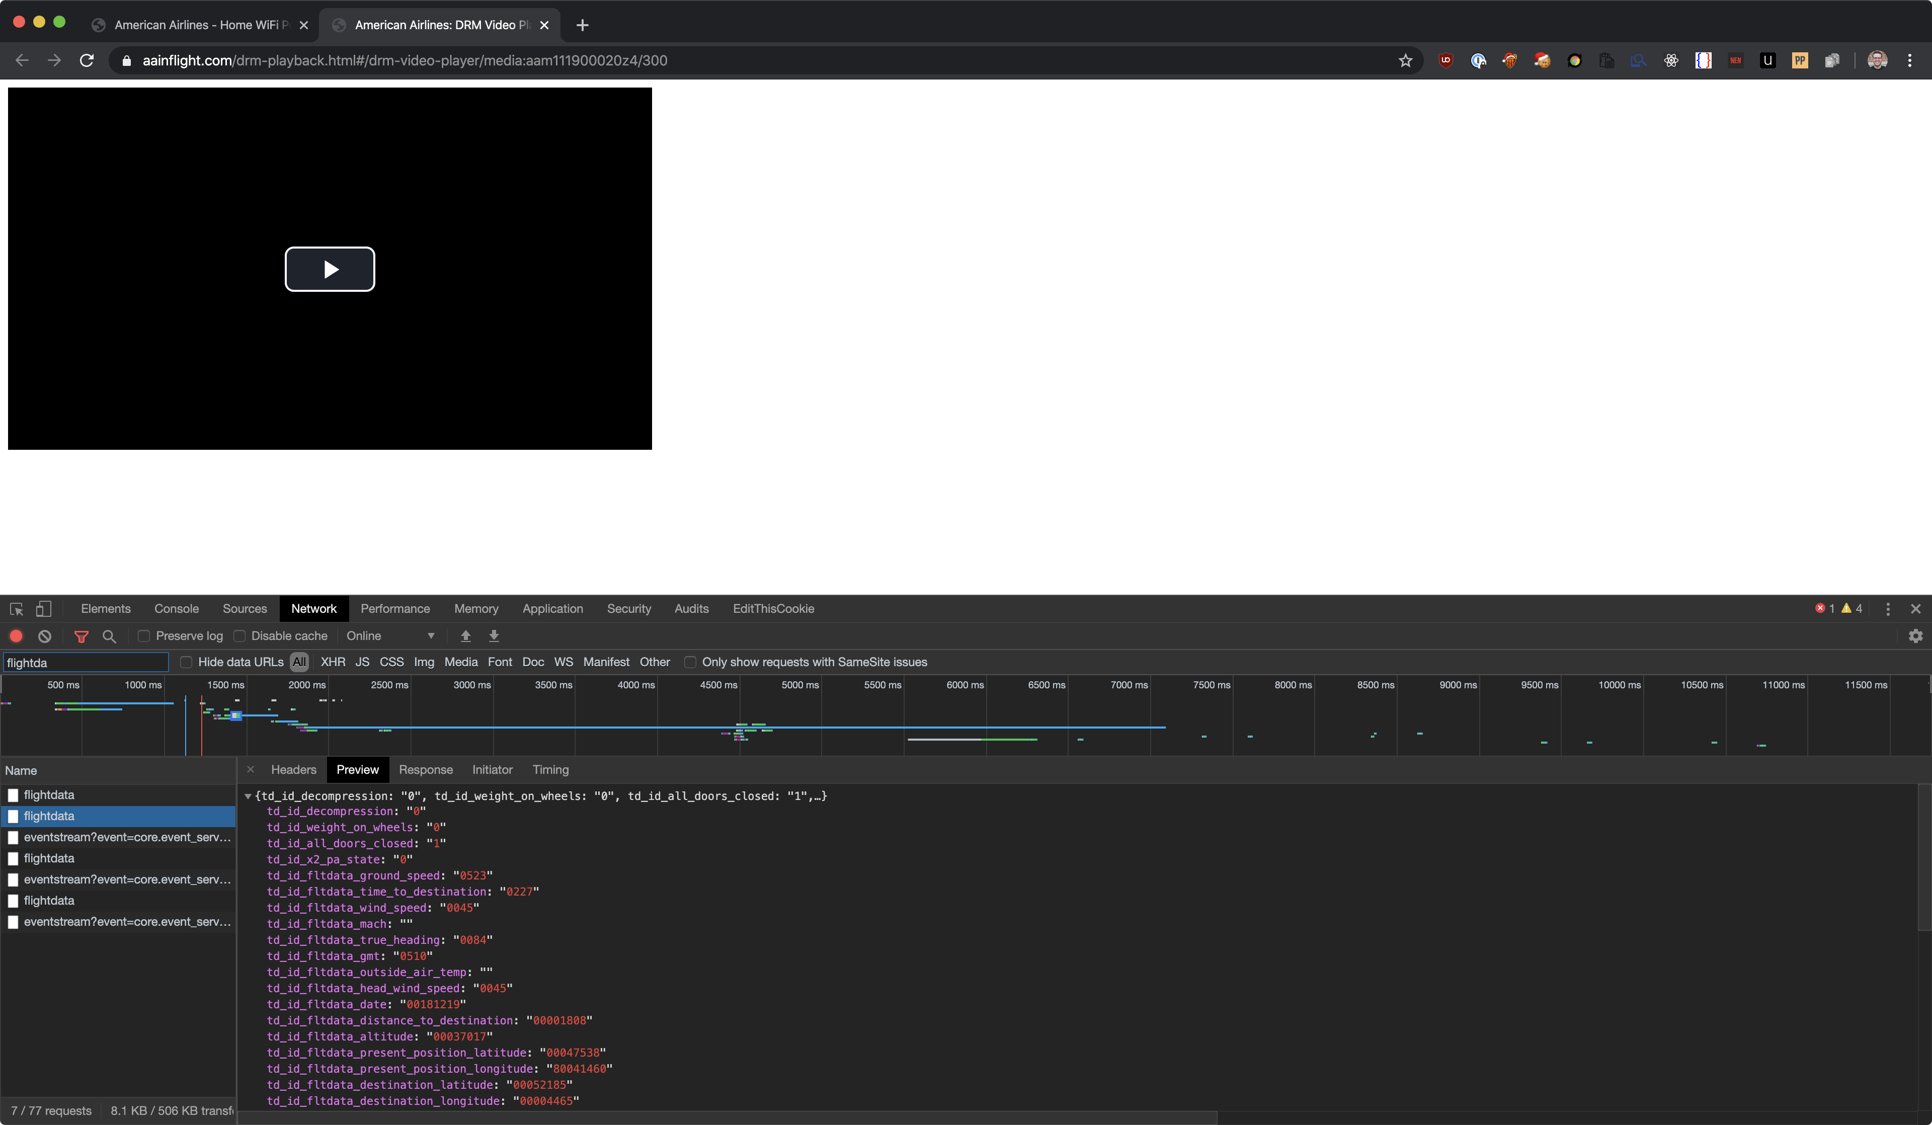Collapse the JSON root object triangle

pos(248,797)
